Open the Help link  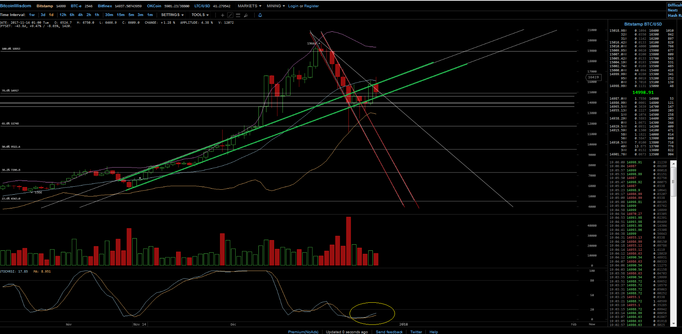[x=434, y=332]
